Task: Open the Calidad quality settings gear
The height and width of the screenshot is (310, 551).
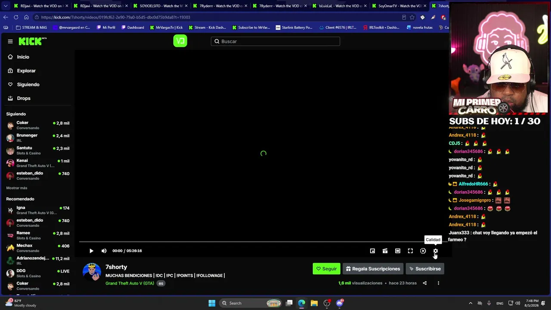Action: 436,251
